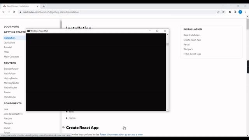Open a new browser tab
The height and width of the screenshot is (140, 249).
(x=44, y=6)
